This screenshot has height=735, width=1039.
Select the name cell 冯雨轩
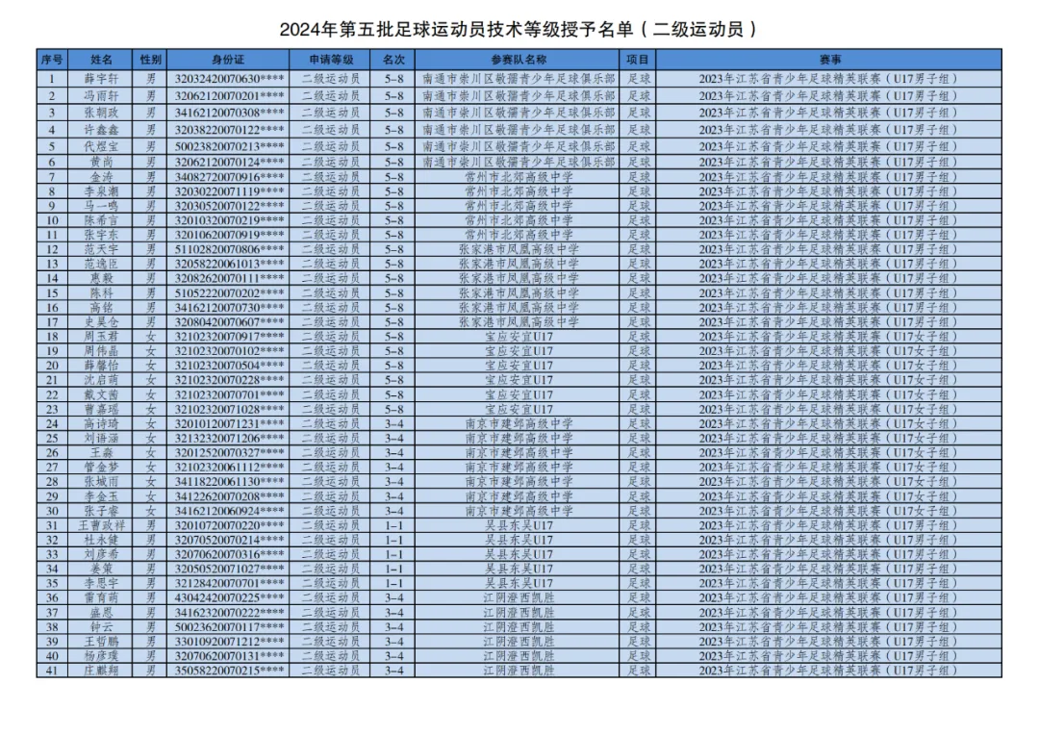tap(101, 95)
